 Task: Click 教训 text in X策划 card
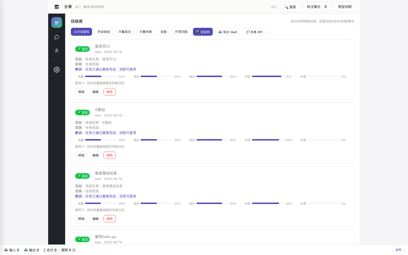tap(106, 133)
